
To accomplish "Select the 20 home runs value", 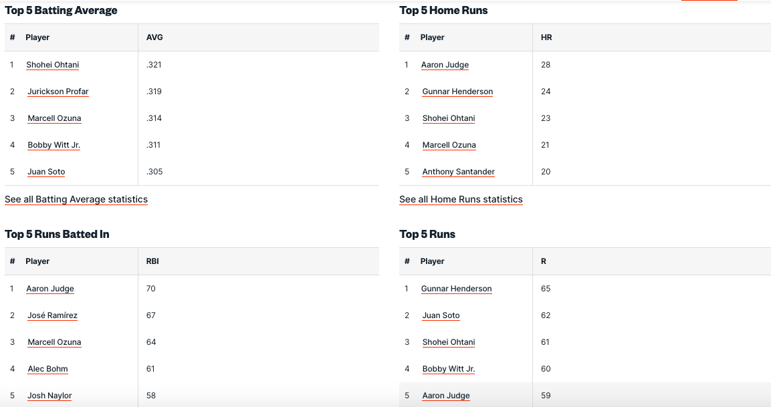I will pyautogui.click(x=546, y=172).
